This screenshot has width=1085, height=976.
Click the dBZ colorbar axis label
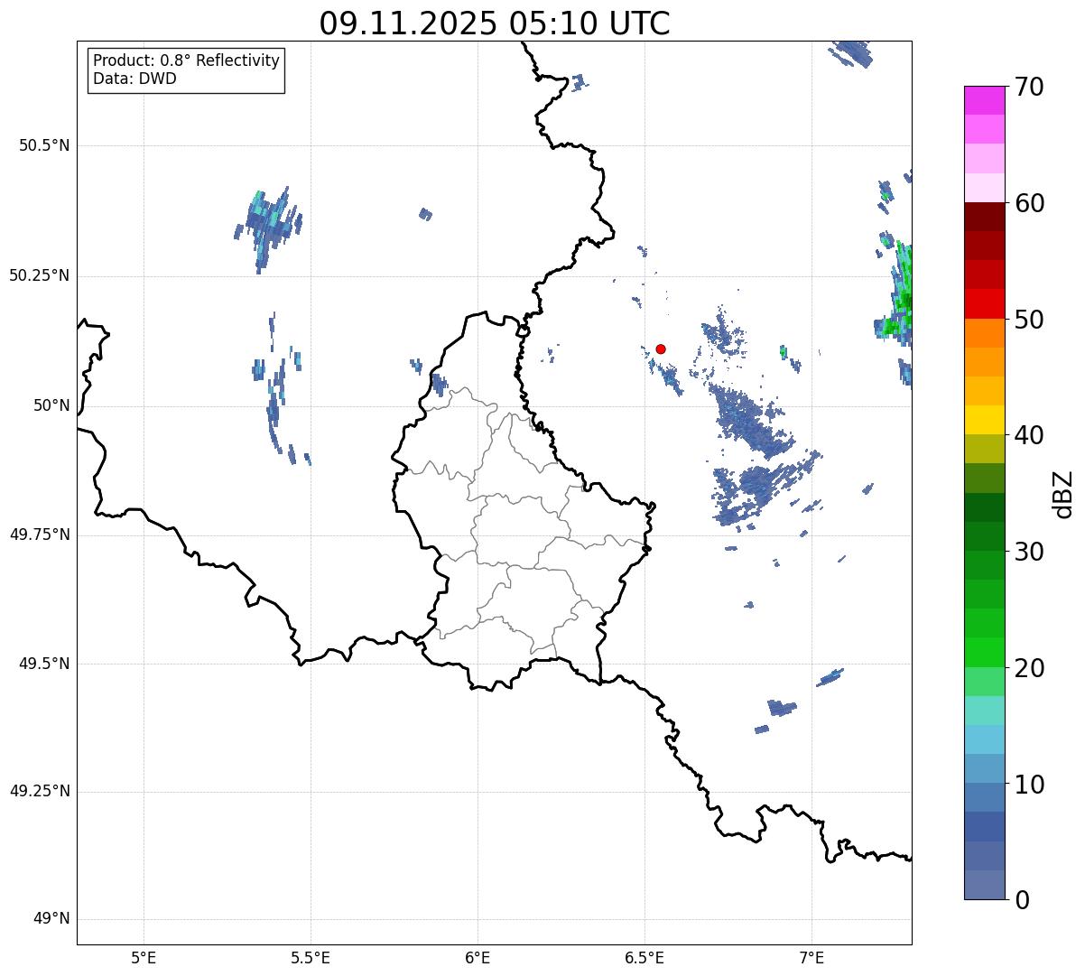[x=1064, y=493]
